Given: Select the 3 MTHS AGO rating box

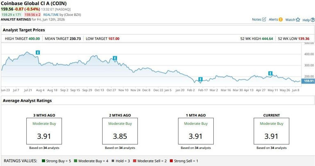Looking at the screenshot, I should (x=44, y=131).
